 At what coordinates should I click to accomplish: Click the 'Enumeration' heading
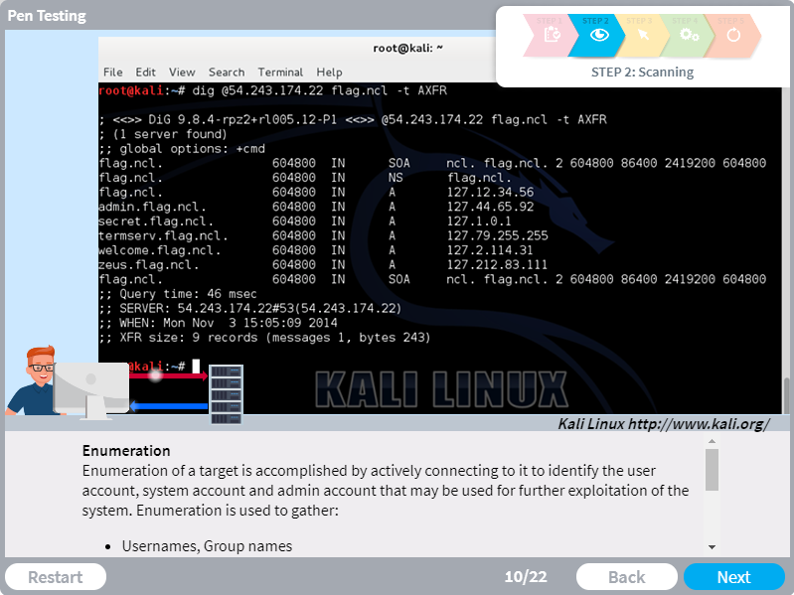(x=126, y=451)
